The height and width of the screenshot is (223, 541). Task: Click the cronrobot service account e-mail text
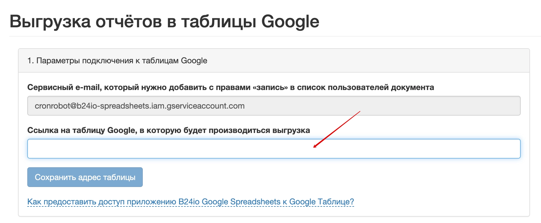139,106
